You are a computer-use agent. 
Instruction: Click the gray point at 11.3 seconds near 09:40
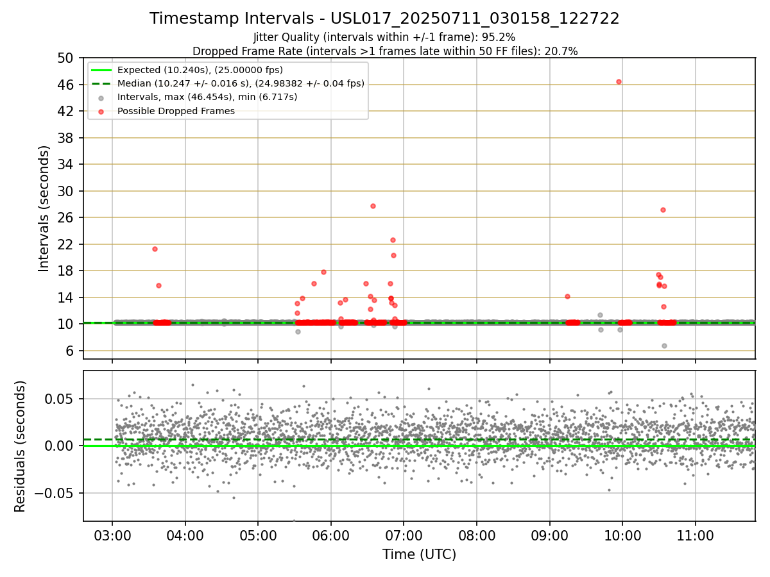point(600,315)
